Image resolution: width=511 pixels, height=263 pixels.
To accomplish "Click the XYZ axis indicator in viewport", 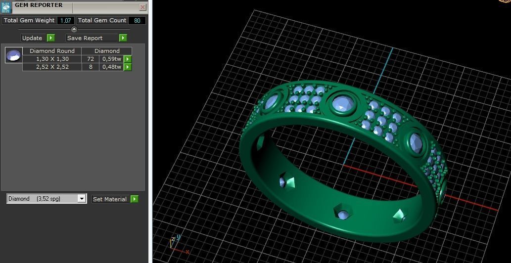I will [x=179, y=245].
